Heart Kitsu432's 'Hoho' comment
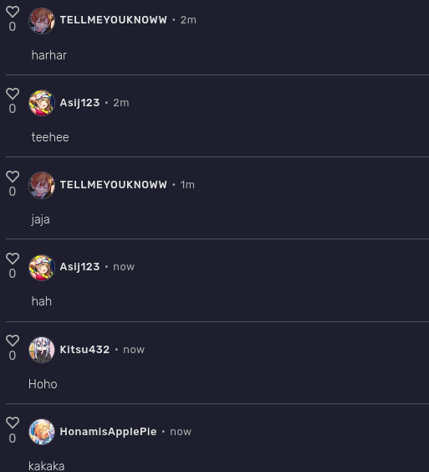429x472 pixels. pos(13,341)
